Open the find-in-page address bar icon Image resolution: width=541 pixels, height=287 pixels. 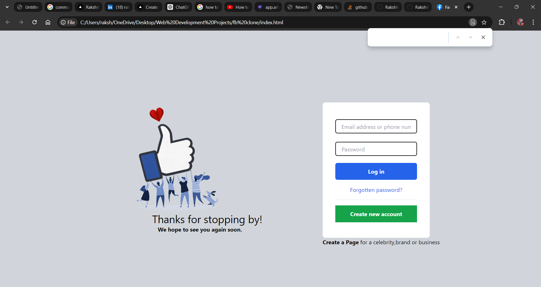point(473,22)
